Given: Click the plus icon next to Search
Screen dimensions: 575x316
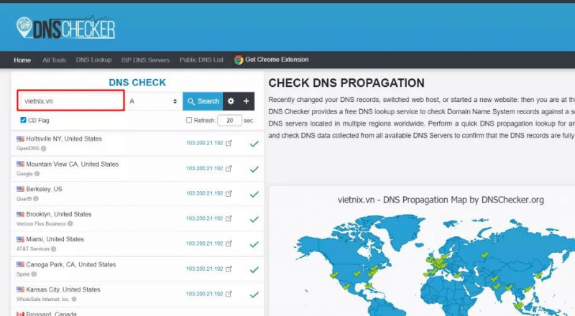Looking at the screenshot, I should tap(246, 101).
